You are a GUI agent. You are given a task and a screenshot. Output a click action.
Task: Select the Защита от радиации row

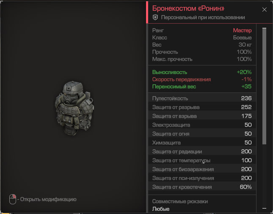click(x=202, y=152)
